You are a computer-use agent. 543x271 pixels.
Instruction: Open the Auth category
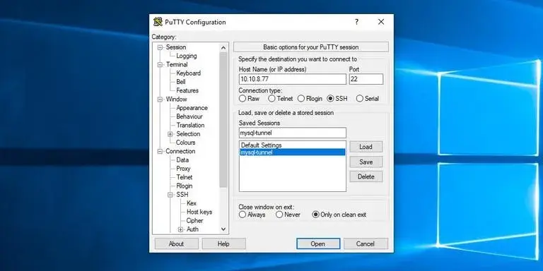click(x=192, y=229)
